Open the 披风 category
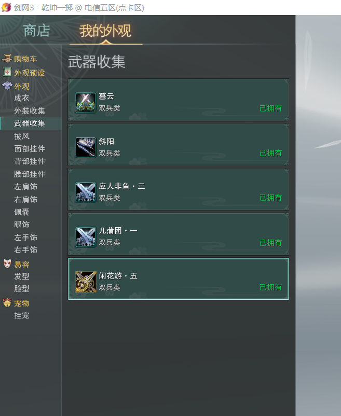Viewport: 341px width, 416px height. 22,136
